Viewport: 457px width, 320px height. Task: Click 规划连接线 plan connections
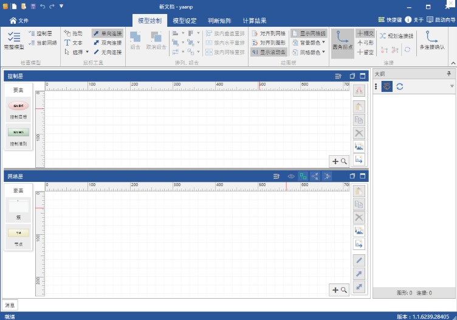(396, 36)
